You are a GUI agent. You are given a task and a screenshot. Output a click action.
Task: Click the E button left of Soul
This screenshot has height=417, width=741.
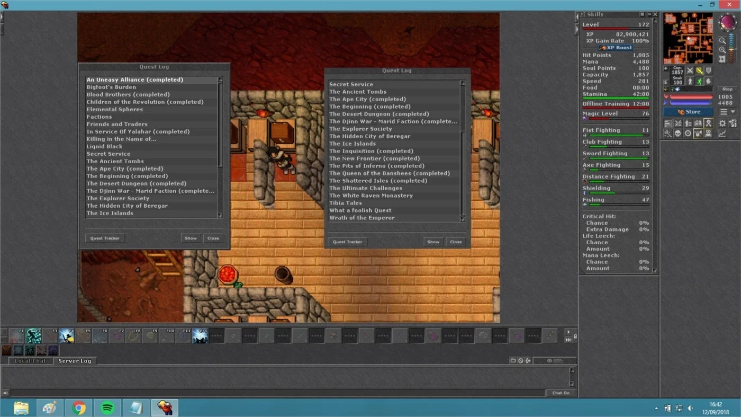[666, 82]
